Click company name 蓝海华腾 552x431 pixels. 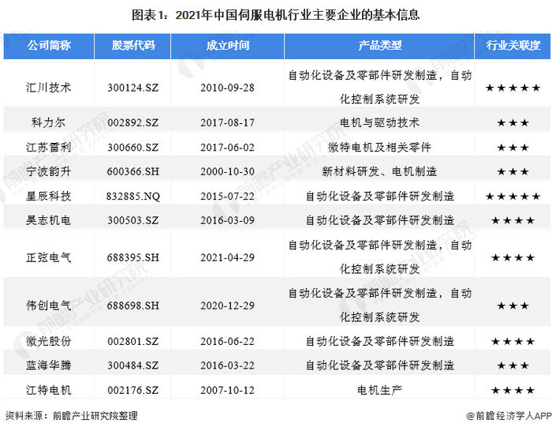(49, 365)
